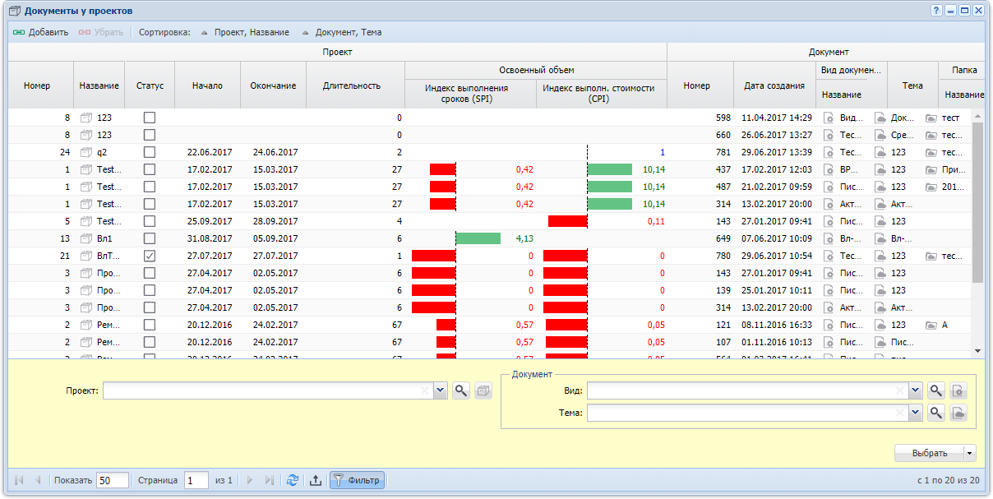Expand the Вид combo box dropdown arrow
Image resolution: width=993 pixels, height=499 pixels.
click(x=915, y=390)
